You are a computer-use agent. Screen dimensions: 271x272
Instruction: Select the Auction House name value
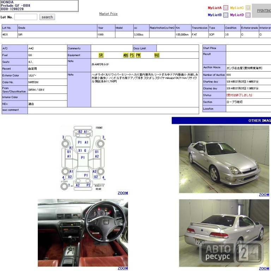(244, 68)
